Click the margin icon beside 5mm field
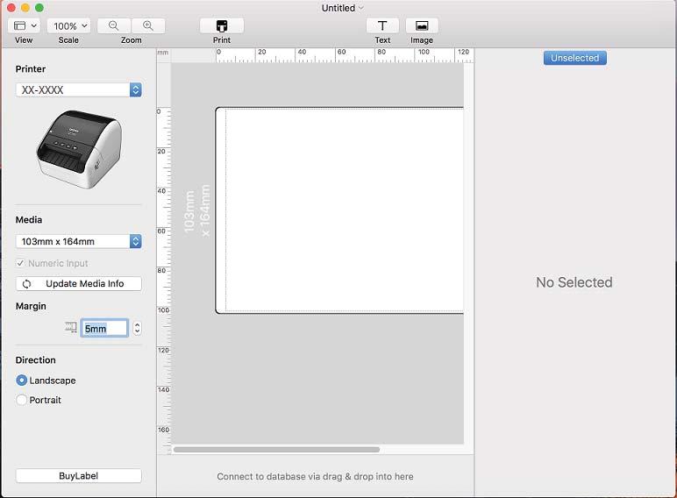677x498 pixels. [x=71, y=327]
